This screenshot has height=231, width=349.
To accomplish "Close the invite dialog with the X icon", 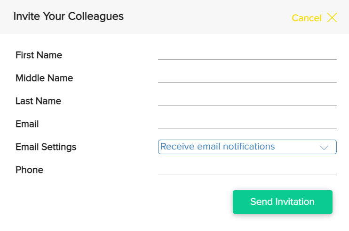I will 332,18.
